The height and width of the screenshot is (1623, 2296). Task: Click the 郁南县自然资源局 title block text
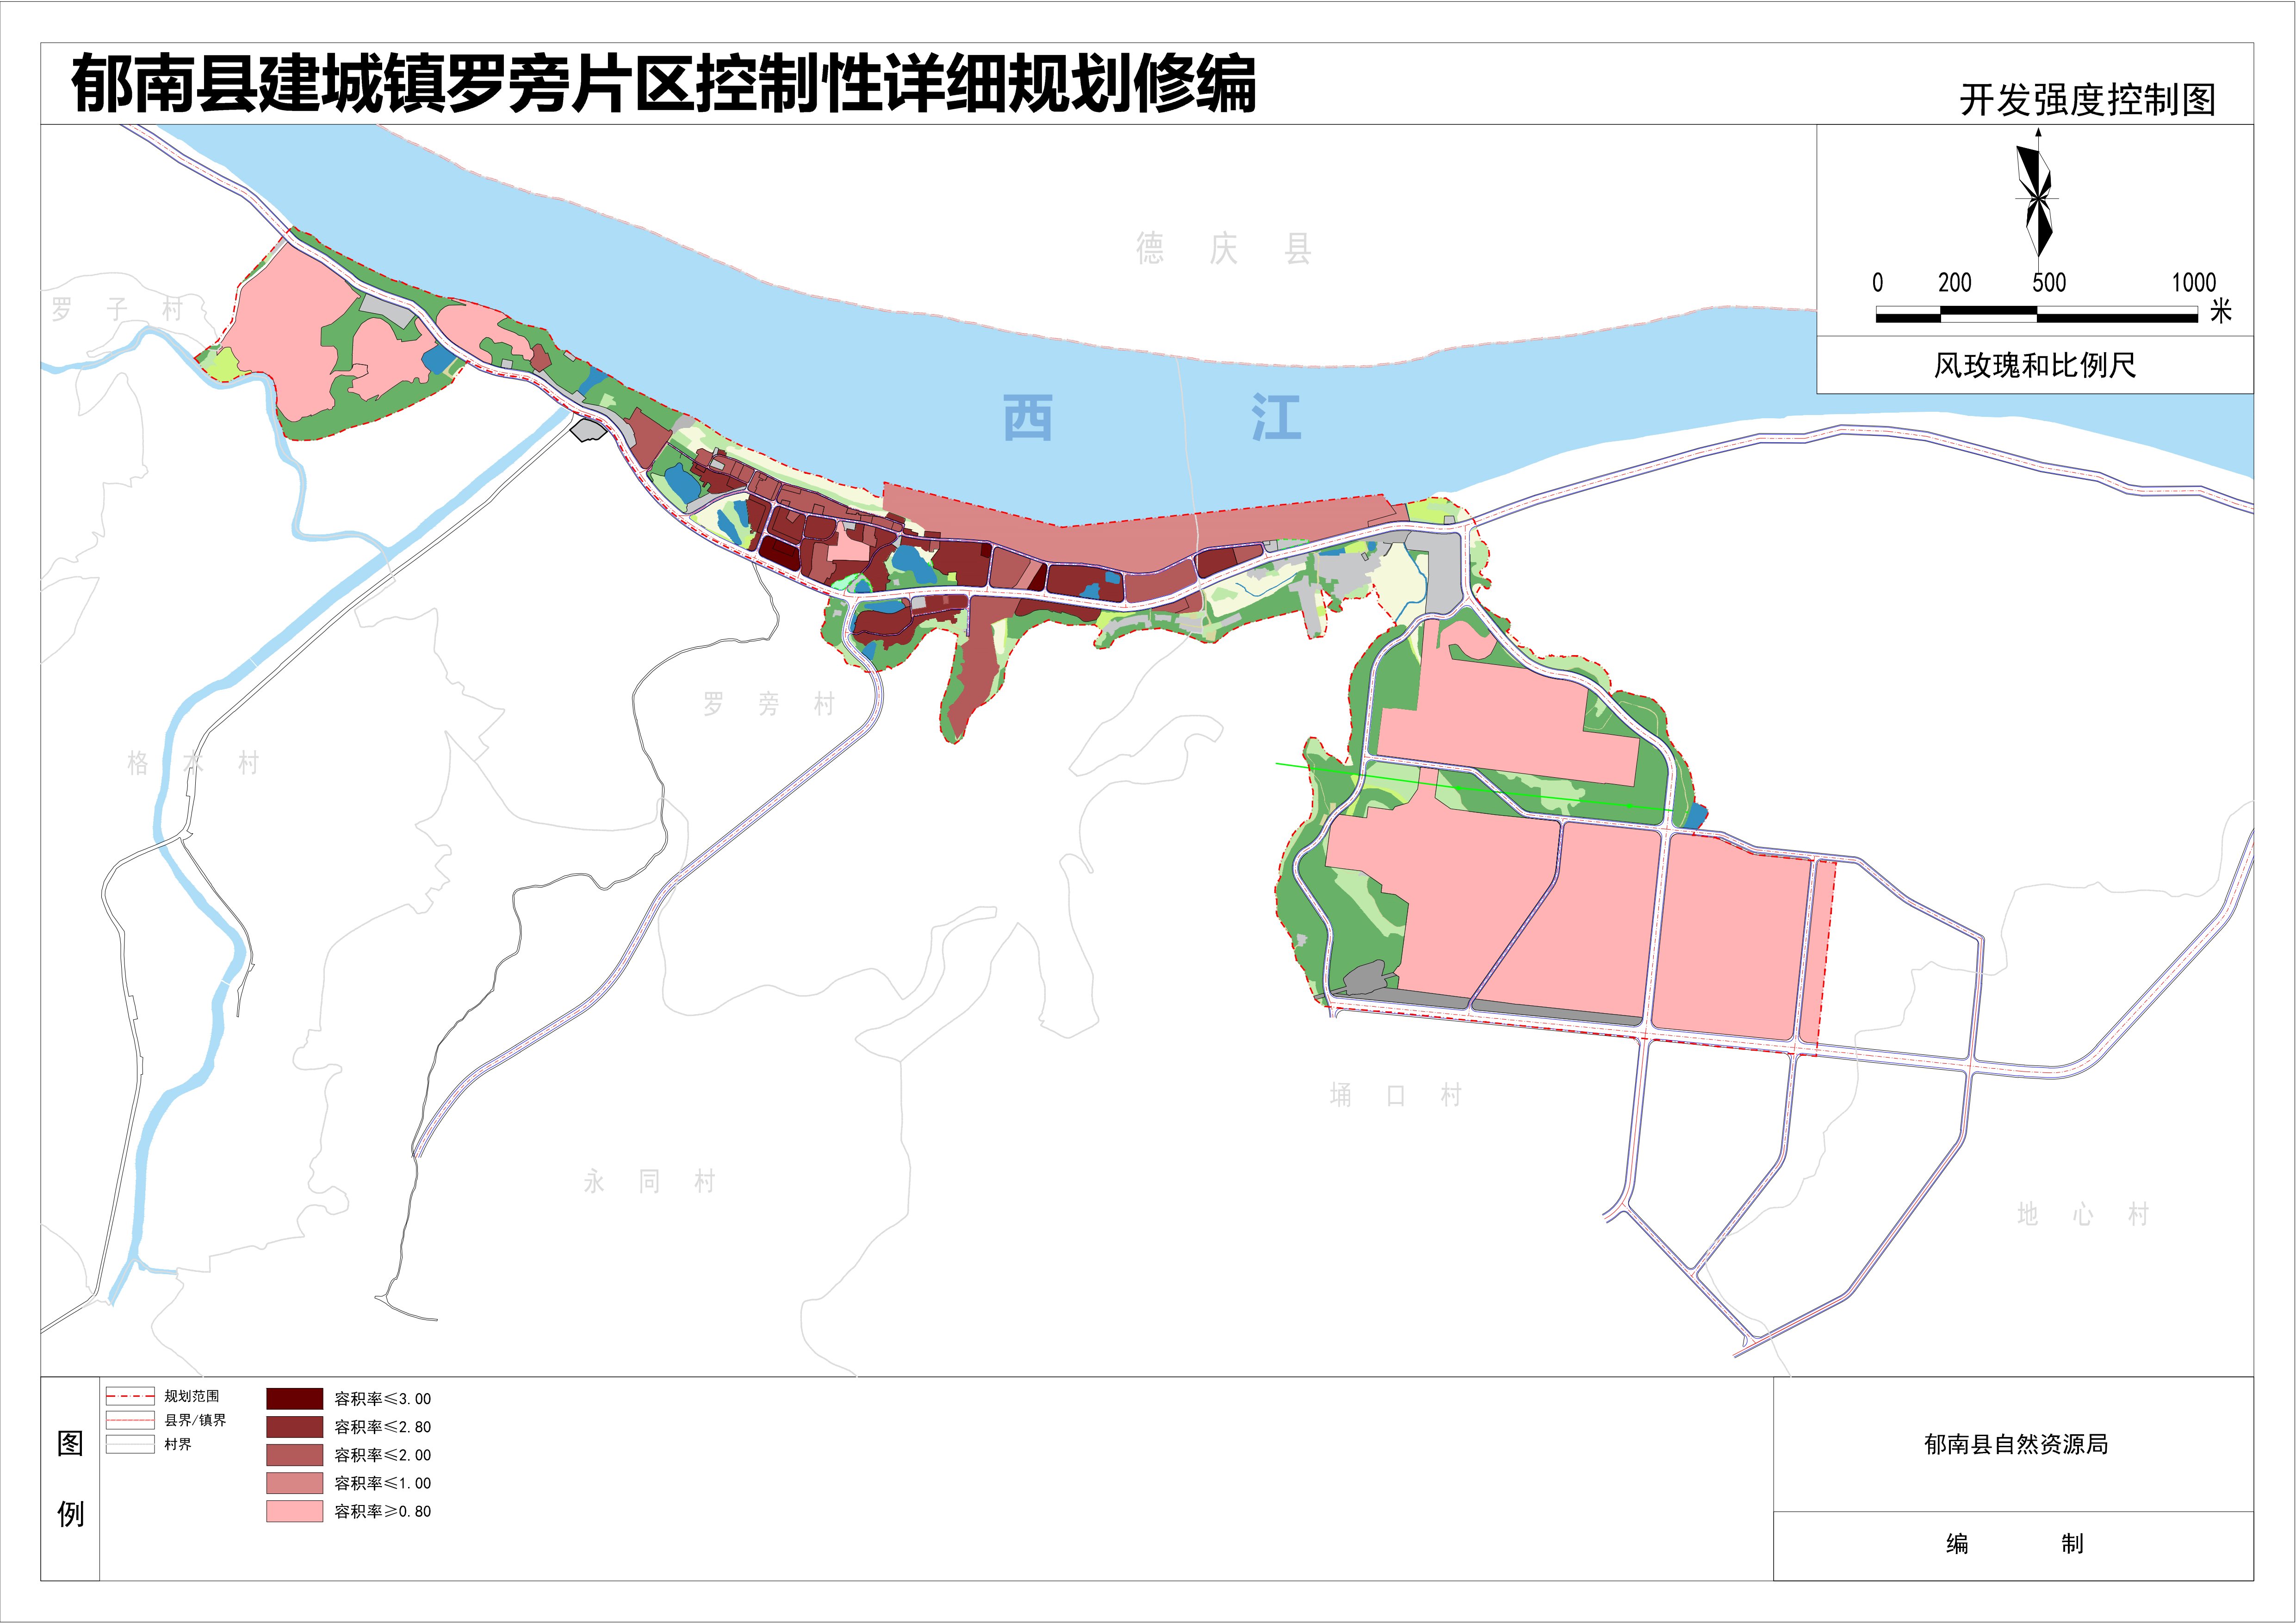point(2015,1444)
